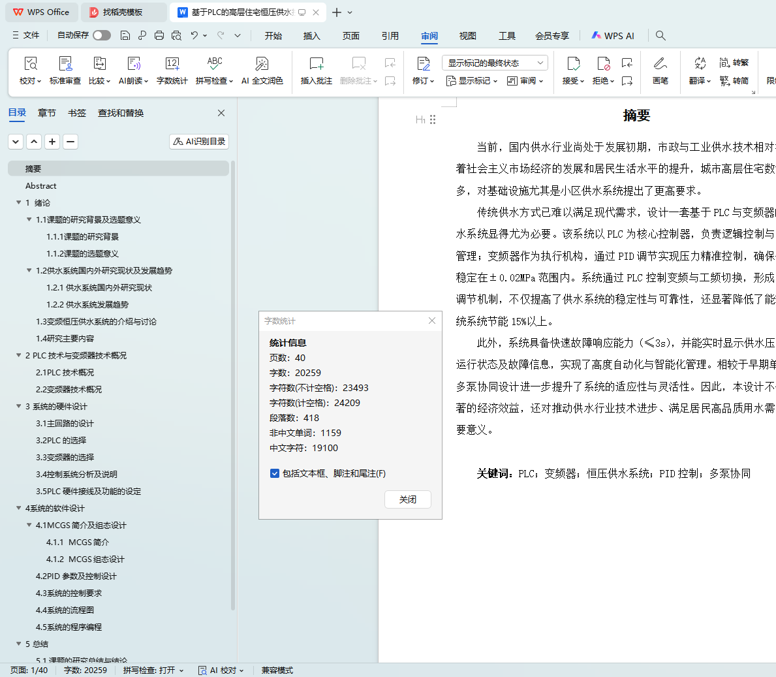The height and width of the screenshot is (677, 776).
Task: Click the AI识别目录 button
Action: point(199,142)
